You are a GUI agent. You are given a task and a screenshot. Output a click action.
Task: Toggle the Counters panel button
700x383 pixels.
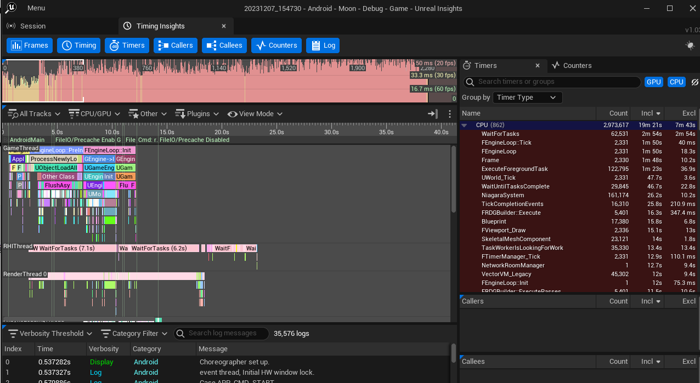coord(276,45)
